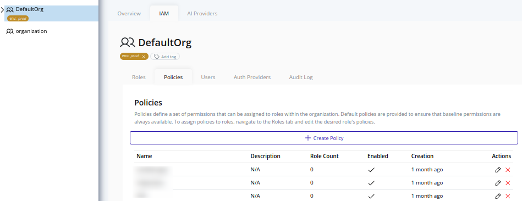The image size is (522, 201).
Task: Go to the AI Providers tab
Action: click(202, 14)
